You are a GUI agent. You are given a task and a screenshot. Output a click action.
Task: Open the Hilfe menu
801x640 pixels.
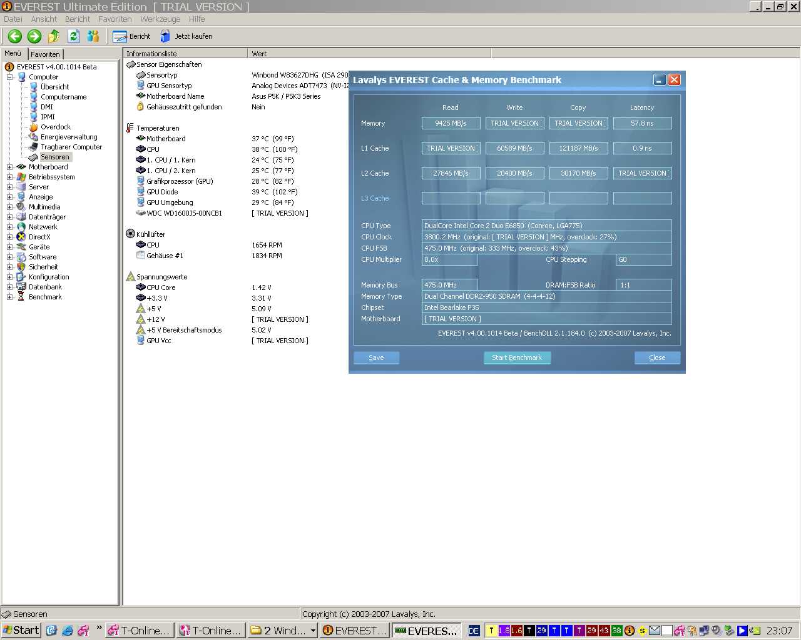click(x=197, y=19)
